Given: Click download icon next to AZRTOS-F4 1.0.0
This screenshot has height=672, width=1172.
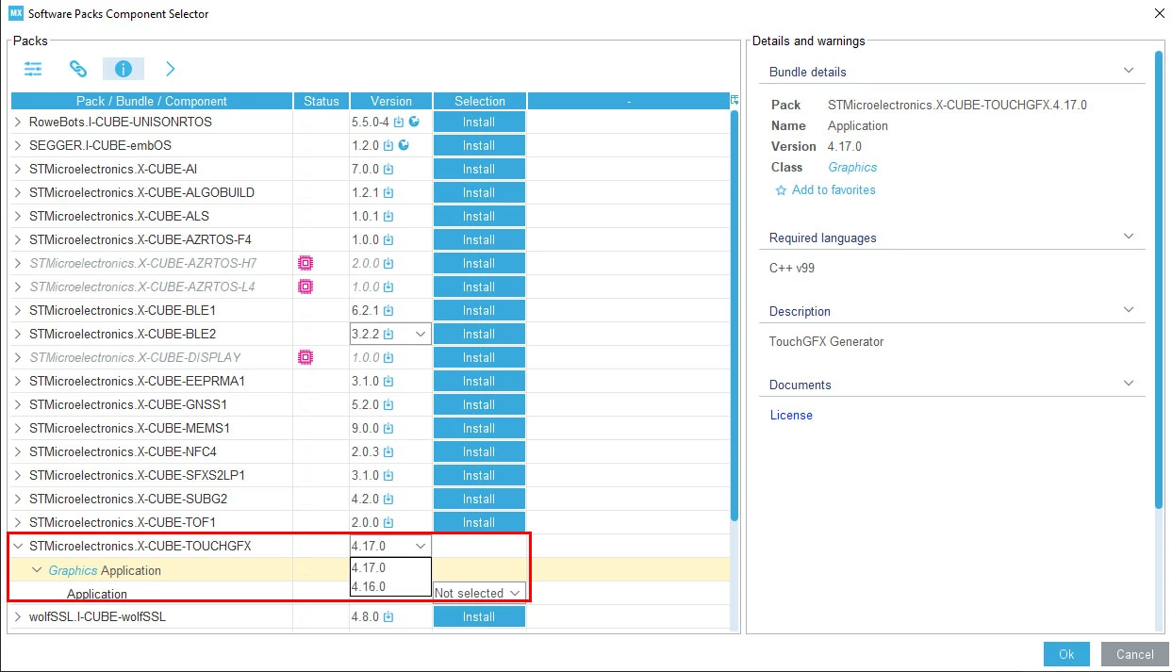Looking at the screenshot, I should [x=388, y=240].
